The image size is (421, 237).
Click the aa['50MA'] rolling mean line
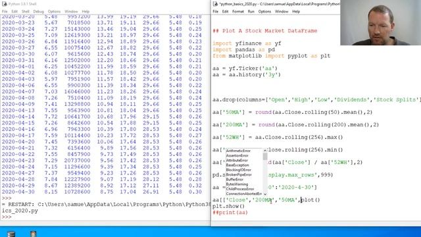tap(292, 113)
